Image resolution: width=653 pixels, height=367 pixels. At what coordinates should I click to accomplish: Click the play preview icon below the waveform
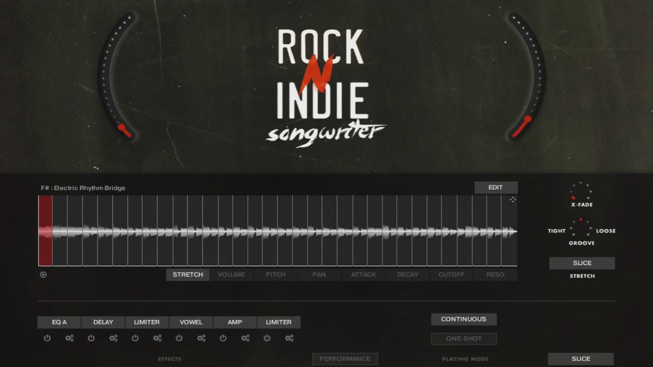(43, 275)
